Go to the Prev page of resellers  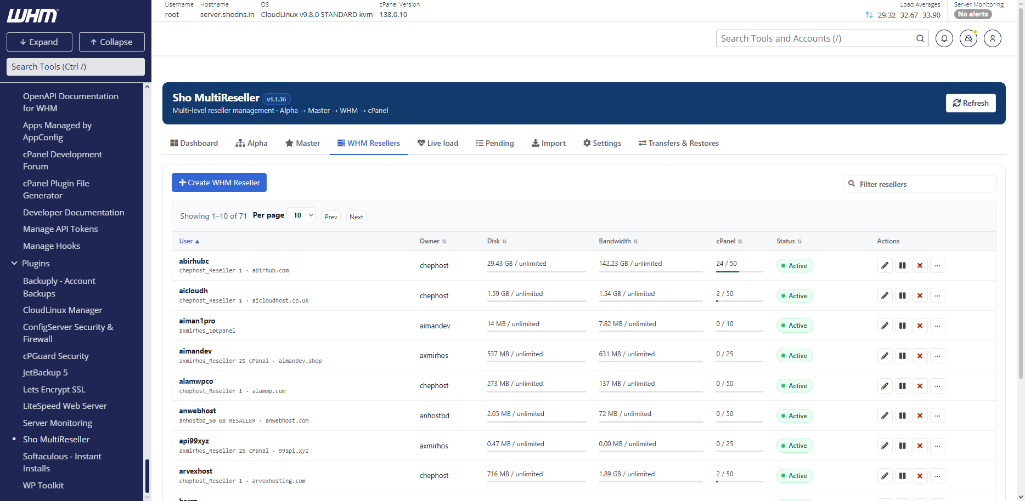(x=331, y=217)
